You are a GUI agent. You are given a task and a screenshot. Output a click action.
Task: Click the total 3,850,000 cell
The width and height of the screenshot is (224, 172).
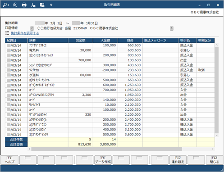point(105,145)
